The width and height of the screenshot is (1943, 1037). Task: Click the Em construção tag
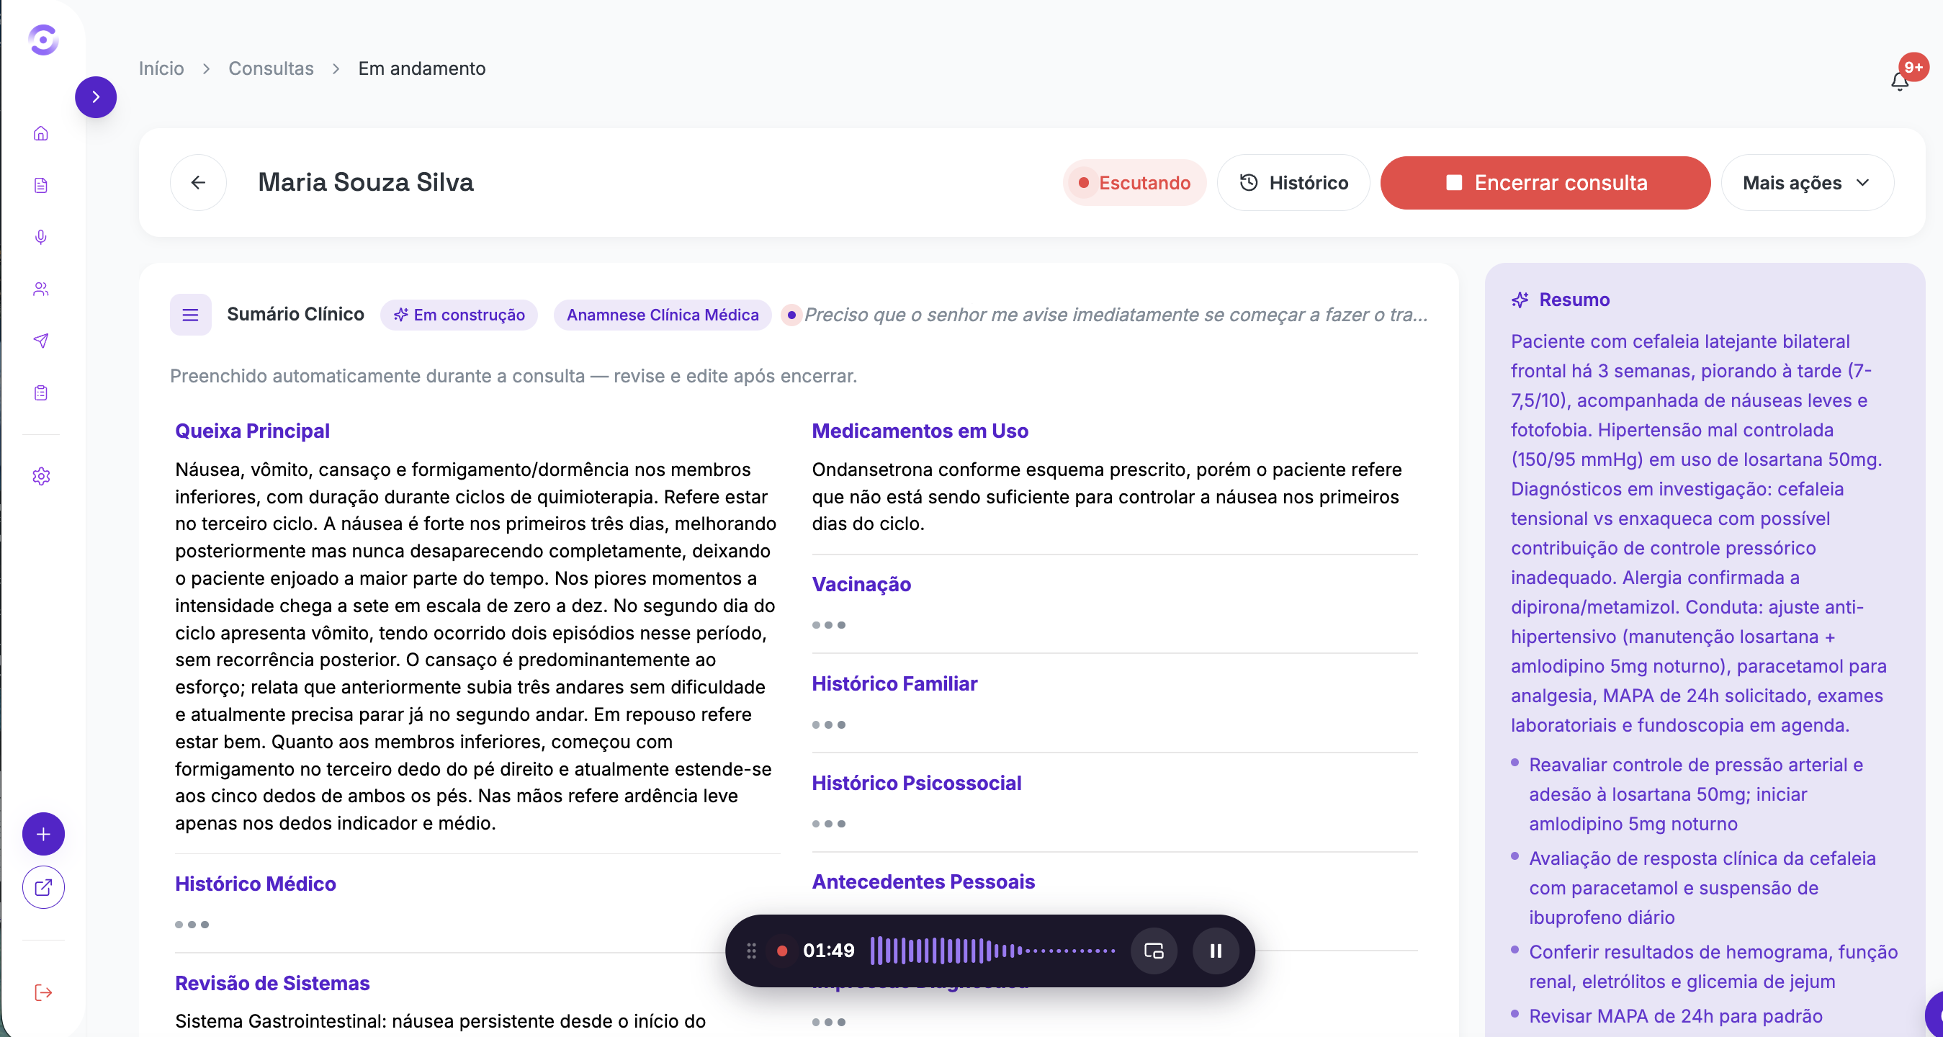tap(459, 315)
